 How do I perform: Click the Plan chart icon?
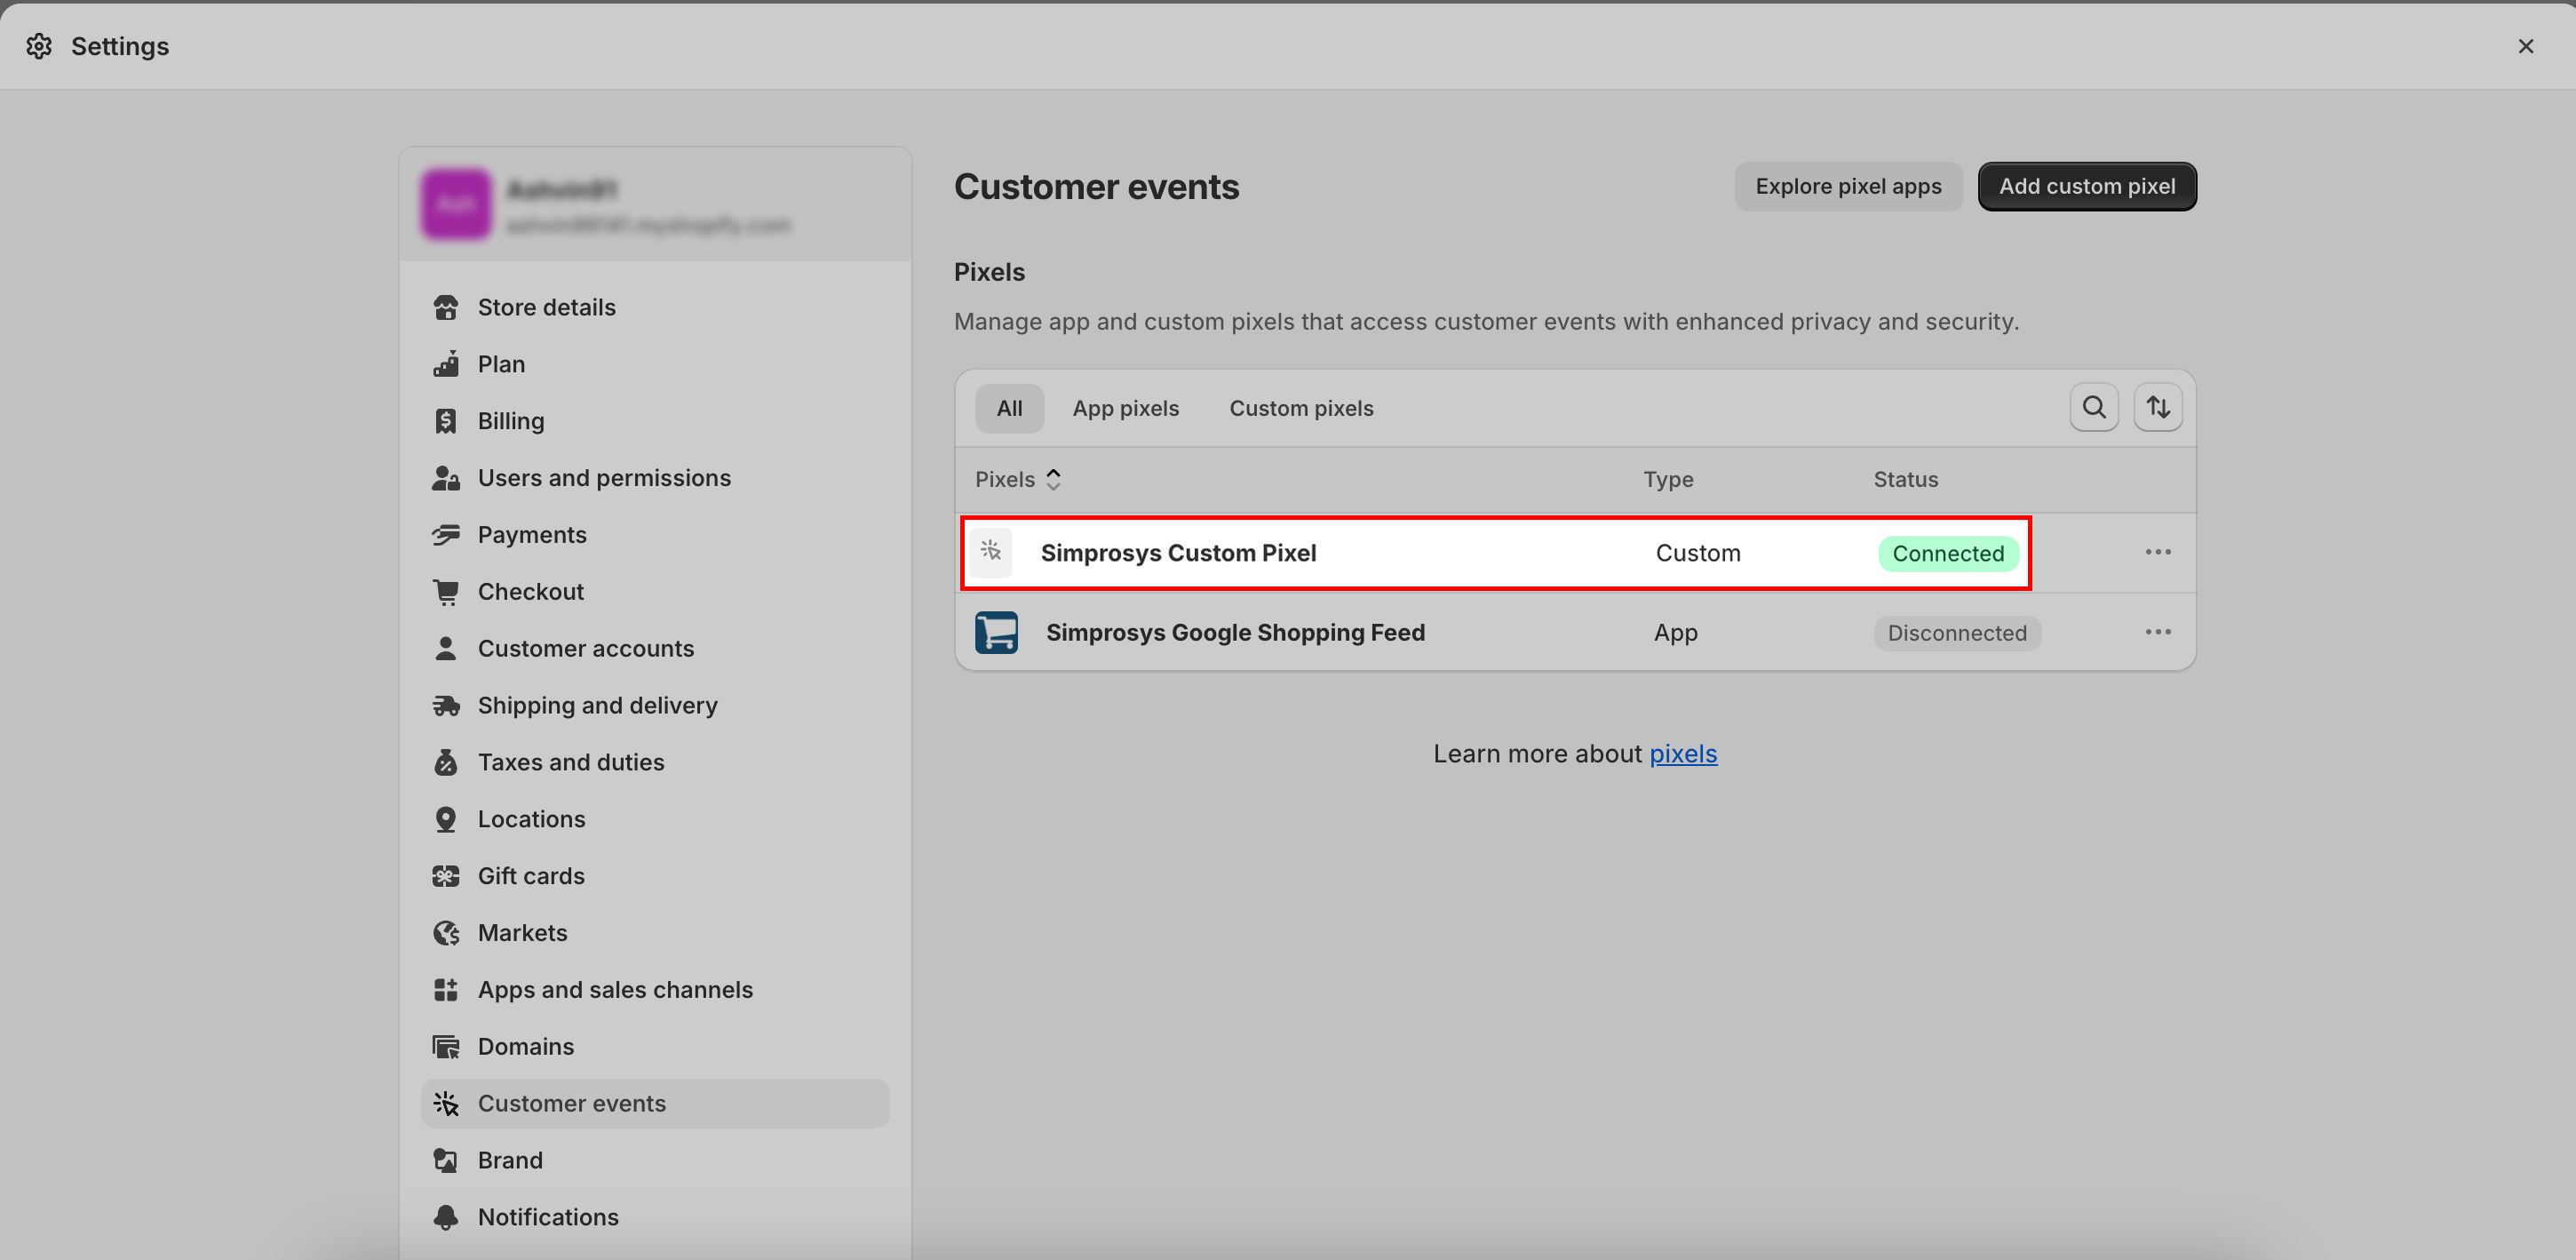coord(446,364)
